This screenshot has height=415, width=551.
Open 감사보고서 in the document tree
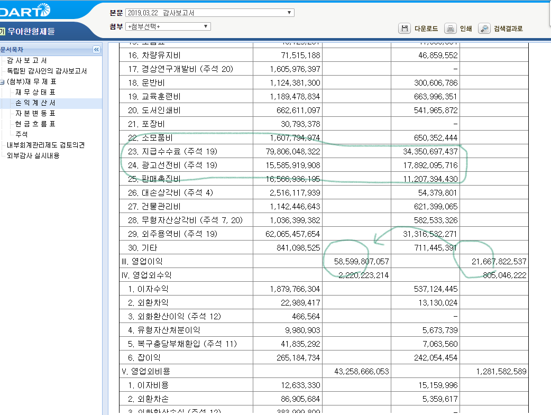[x=27, y=60]
